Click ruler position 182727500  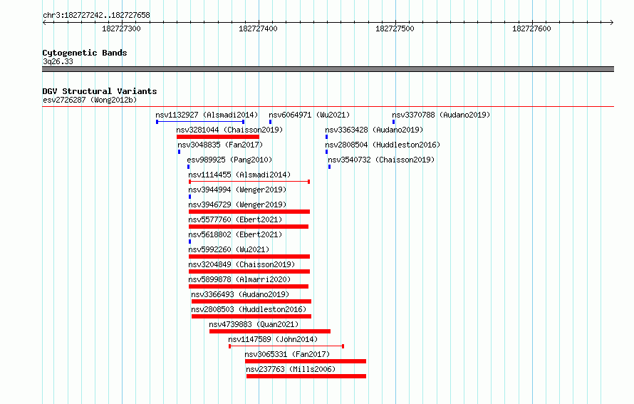[395, 29]
